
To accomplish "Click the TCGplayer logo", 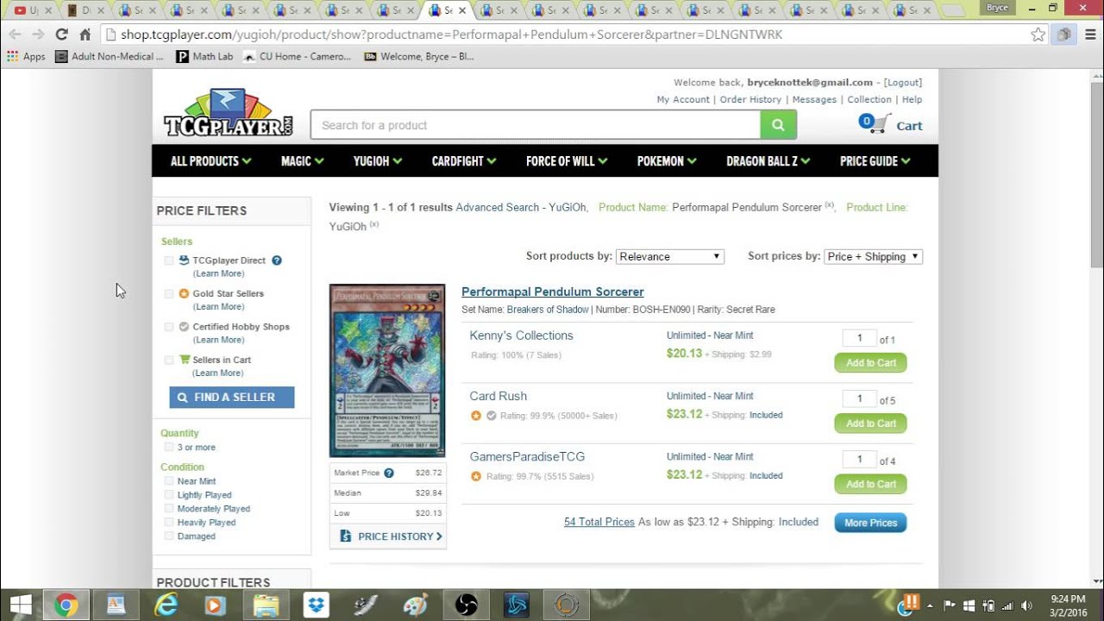I will pos(229,113).
